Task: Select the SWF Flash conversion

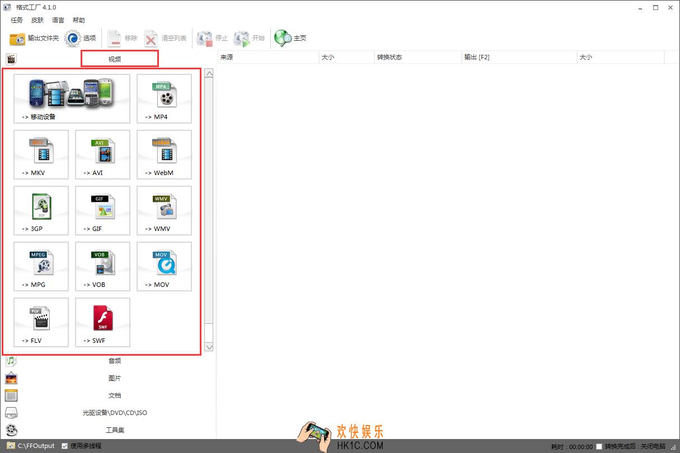Action: click(102, 322)
